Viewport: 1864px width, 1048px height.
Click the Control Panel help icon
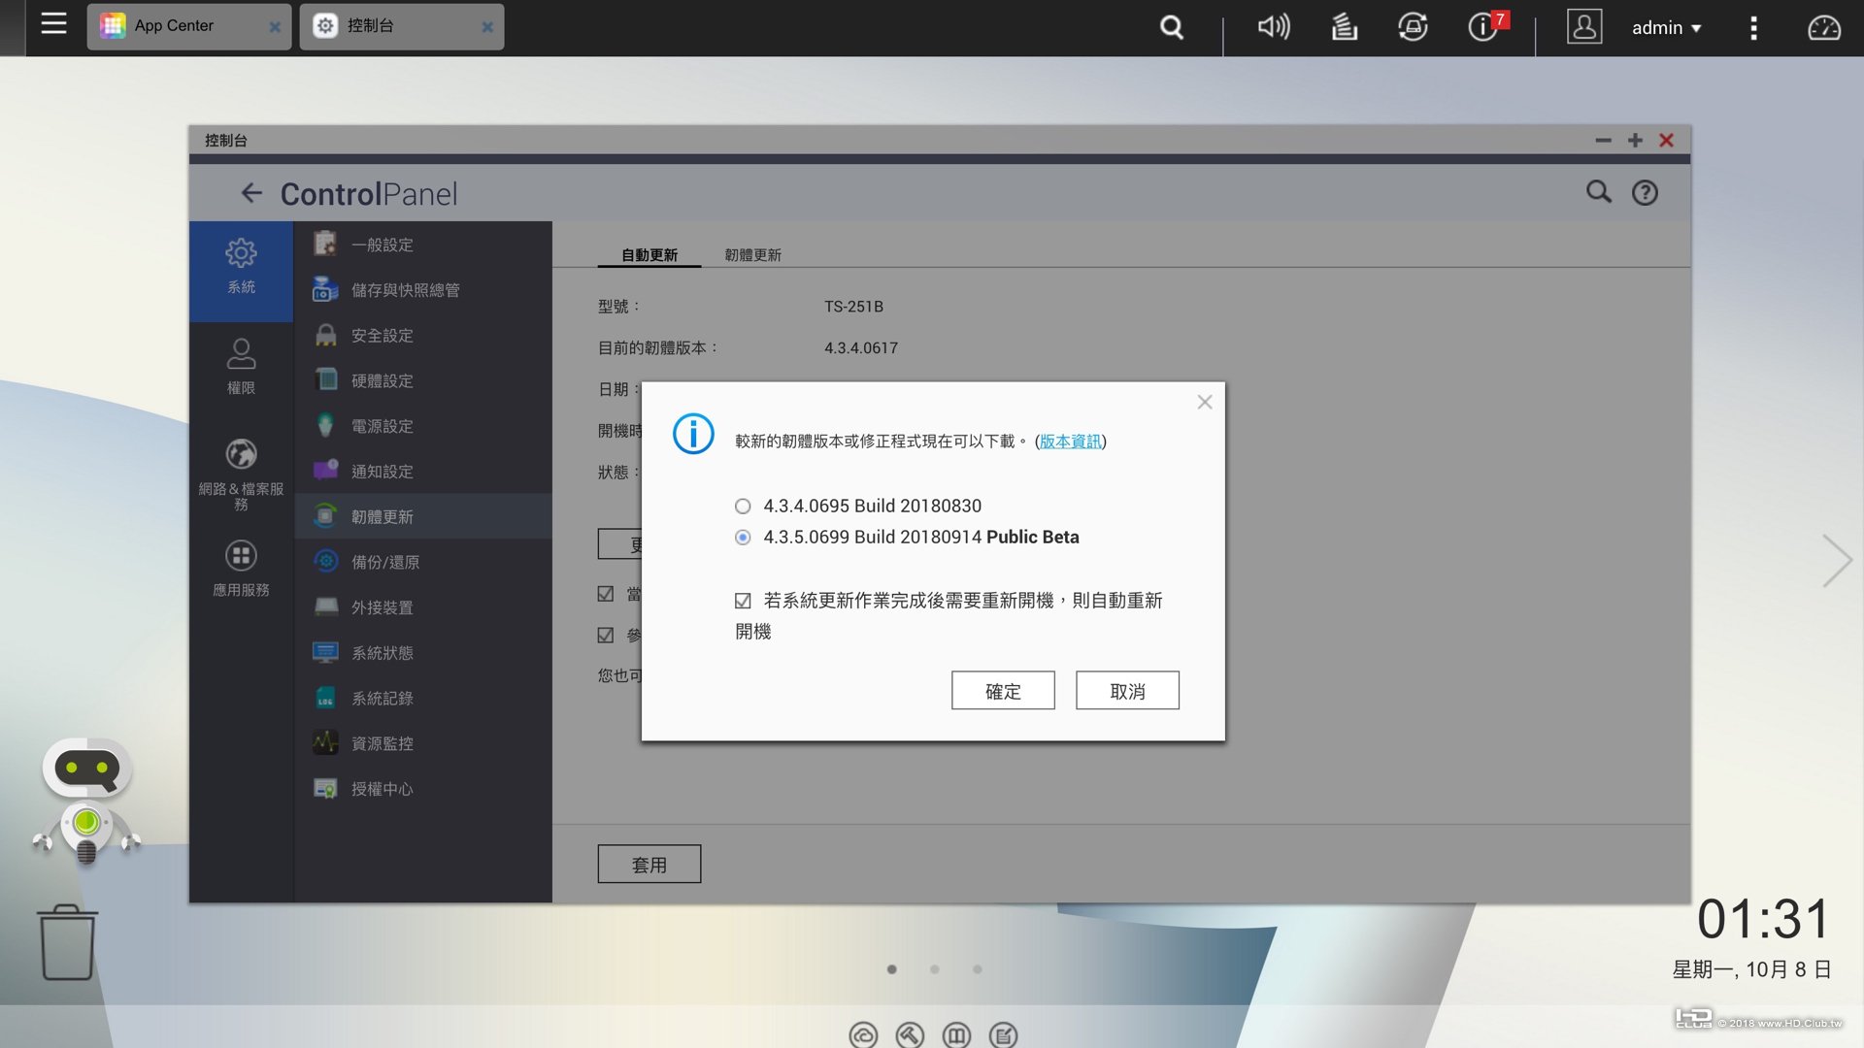pos(1645,193)
